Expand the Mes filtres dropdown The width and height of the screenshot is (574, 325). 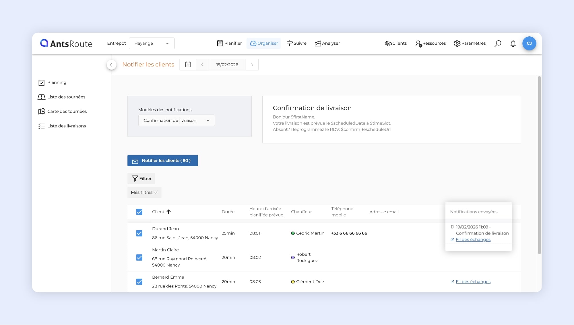144,192
